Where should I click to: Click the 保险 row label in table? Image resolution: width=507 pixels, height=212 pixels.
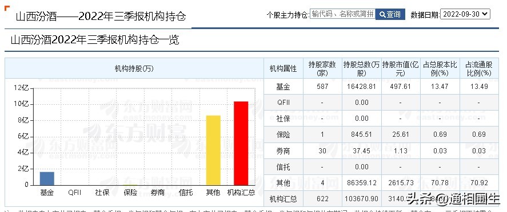[284, 134]
